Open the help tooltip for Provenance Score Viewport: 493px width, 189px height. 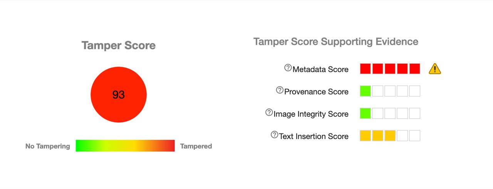click(280, 90)
